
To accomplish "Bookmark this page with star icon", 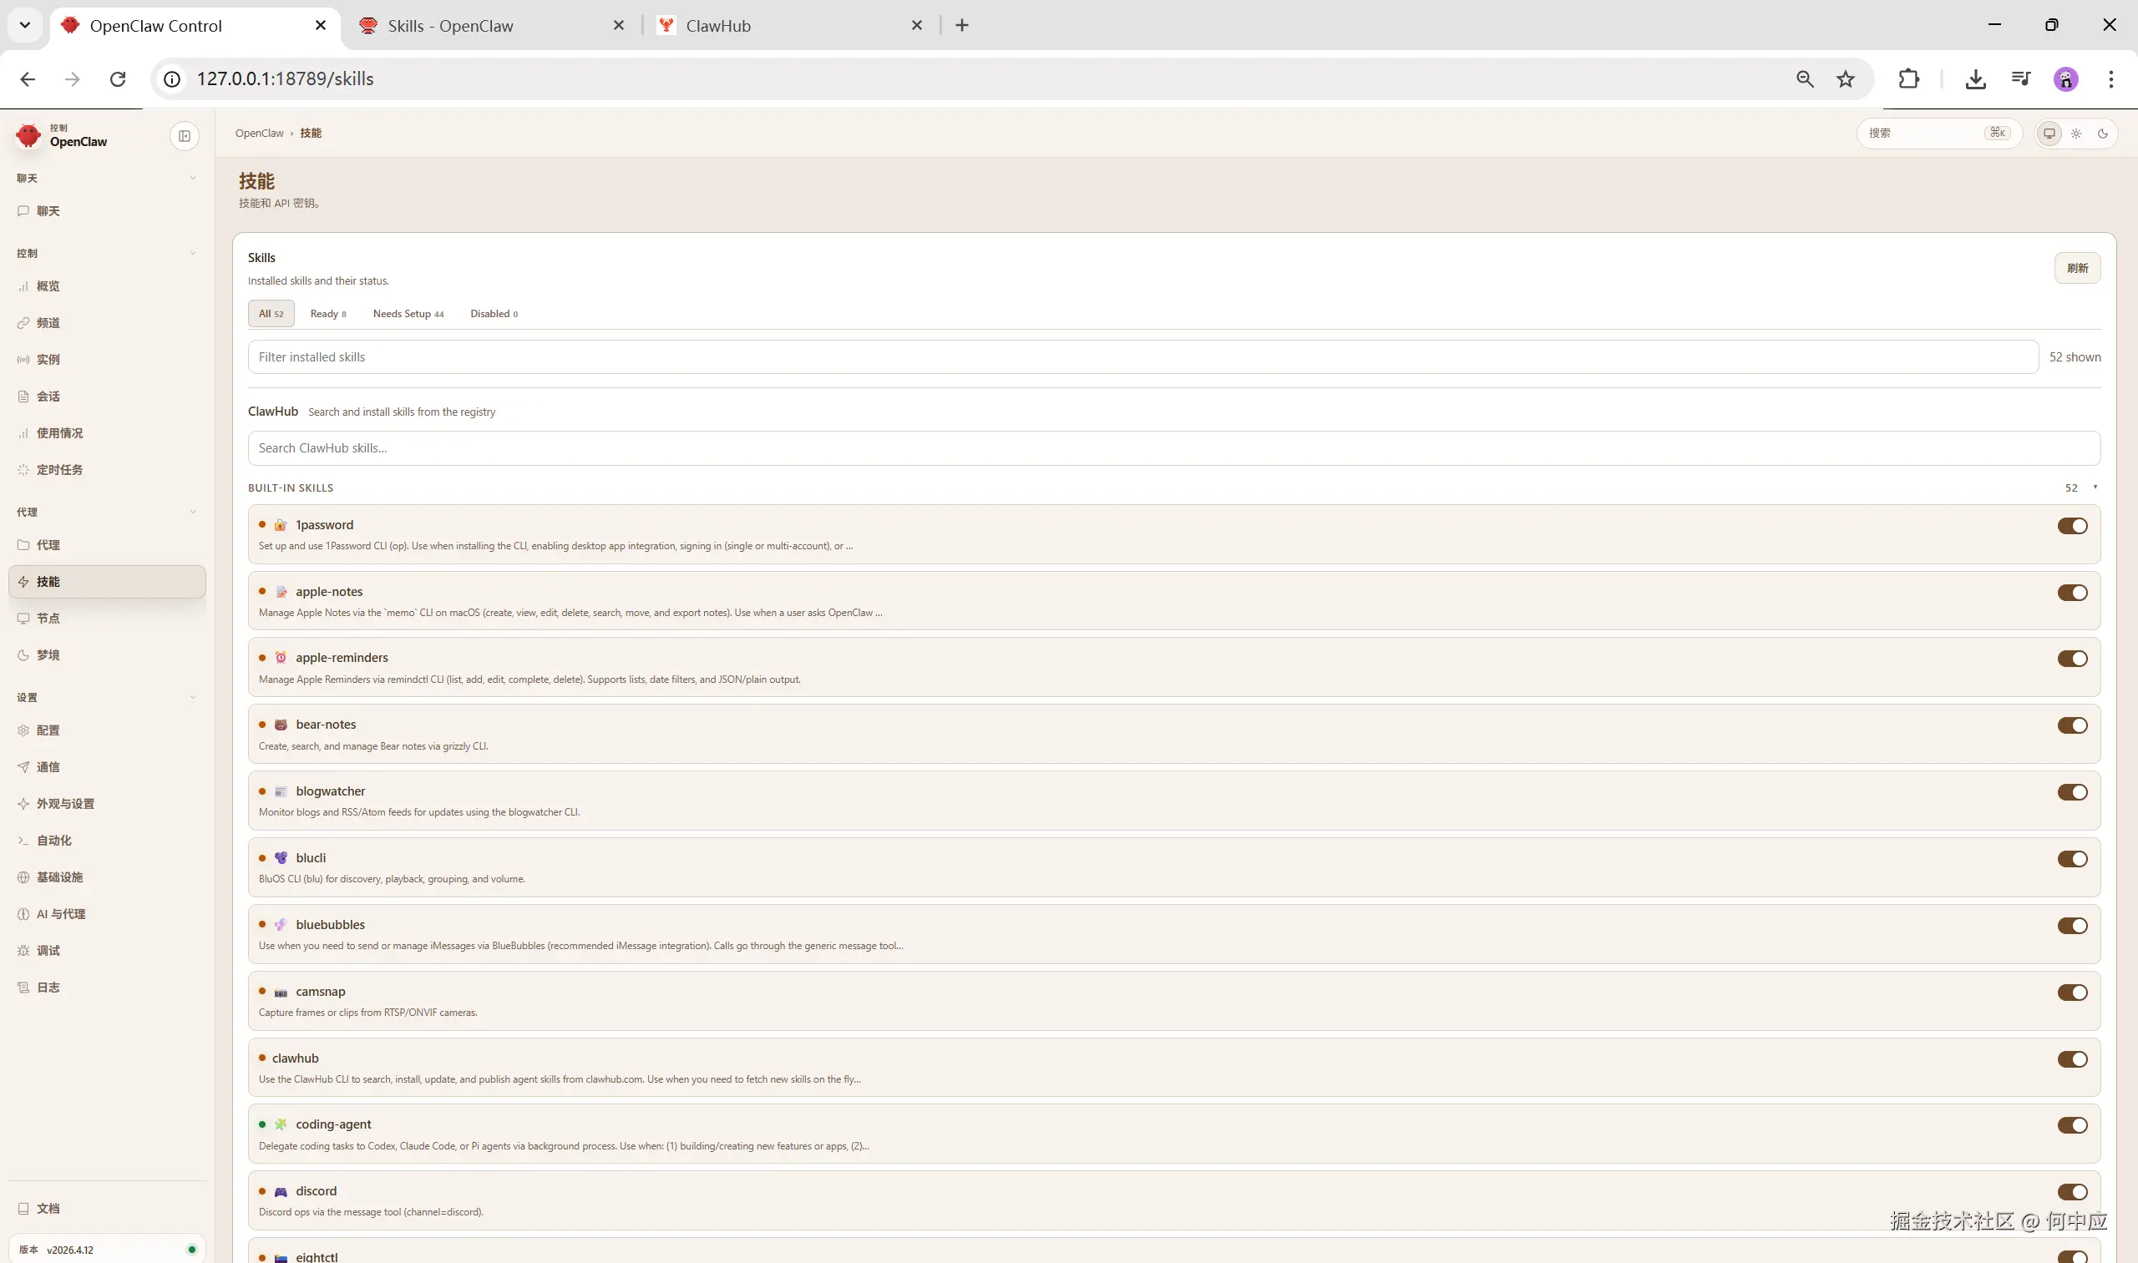I will [1845, 79].
